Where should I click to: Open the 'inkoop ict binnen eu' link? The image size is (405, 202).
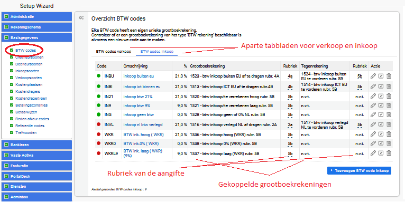click(142, 87)
